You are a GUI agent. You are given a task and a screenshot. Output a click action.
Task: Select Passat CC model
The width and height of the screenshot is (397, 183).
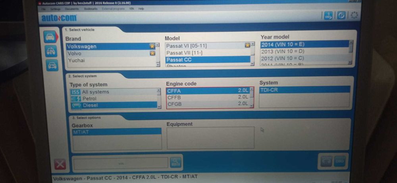pos(208,60)
